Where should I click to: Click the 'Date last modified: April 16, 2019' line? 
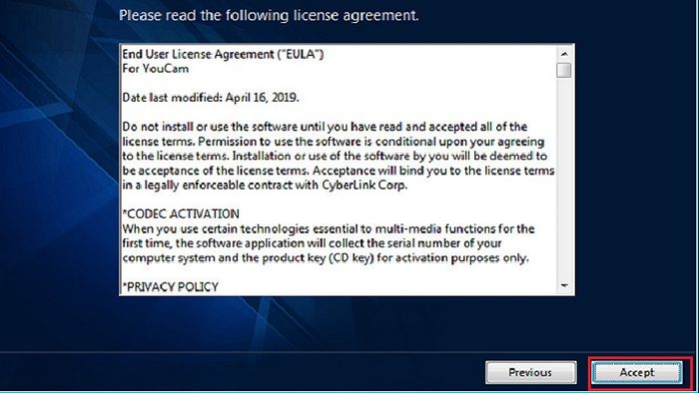coord(211,98)
